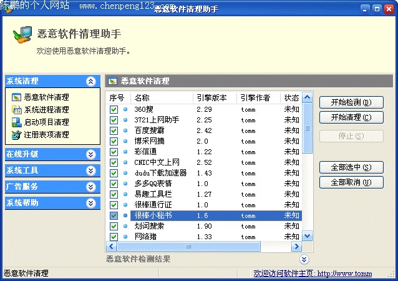Uncheck the 划词搜索 checkbox
Image resolution: width=398 pixels, height=281 pixels.
pos(114,226)
